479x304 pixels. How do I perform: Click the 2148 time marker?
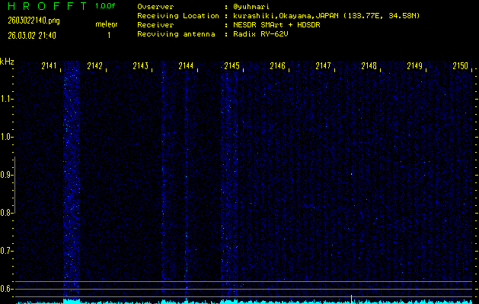coord(369,66)
